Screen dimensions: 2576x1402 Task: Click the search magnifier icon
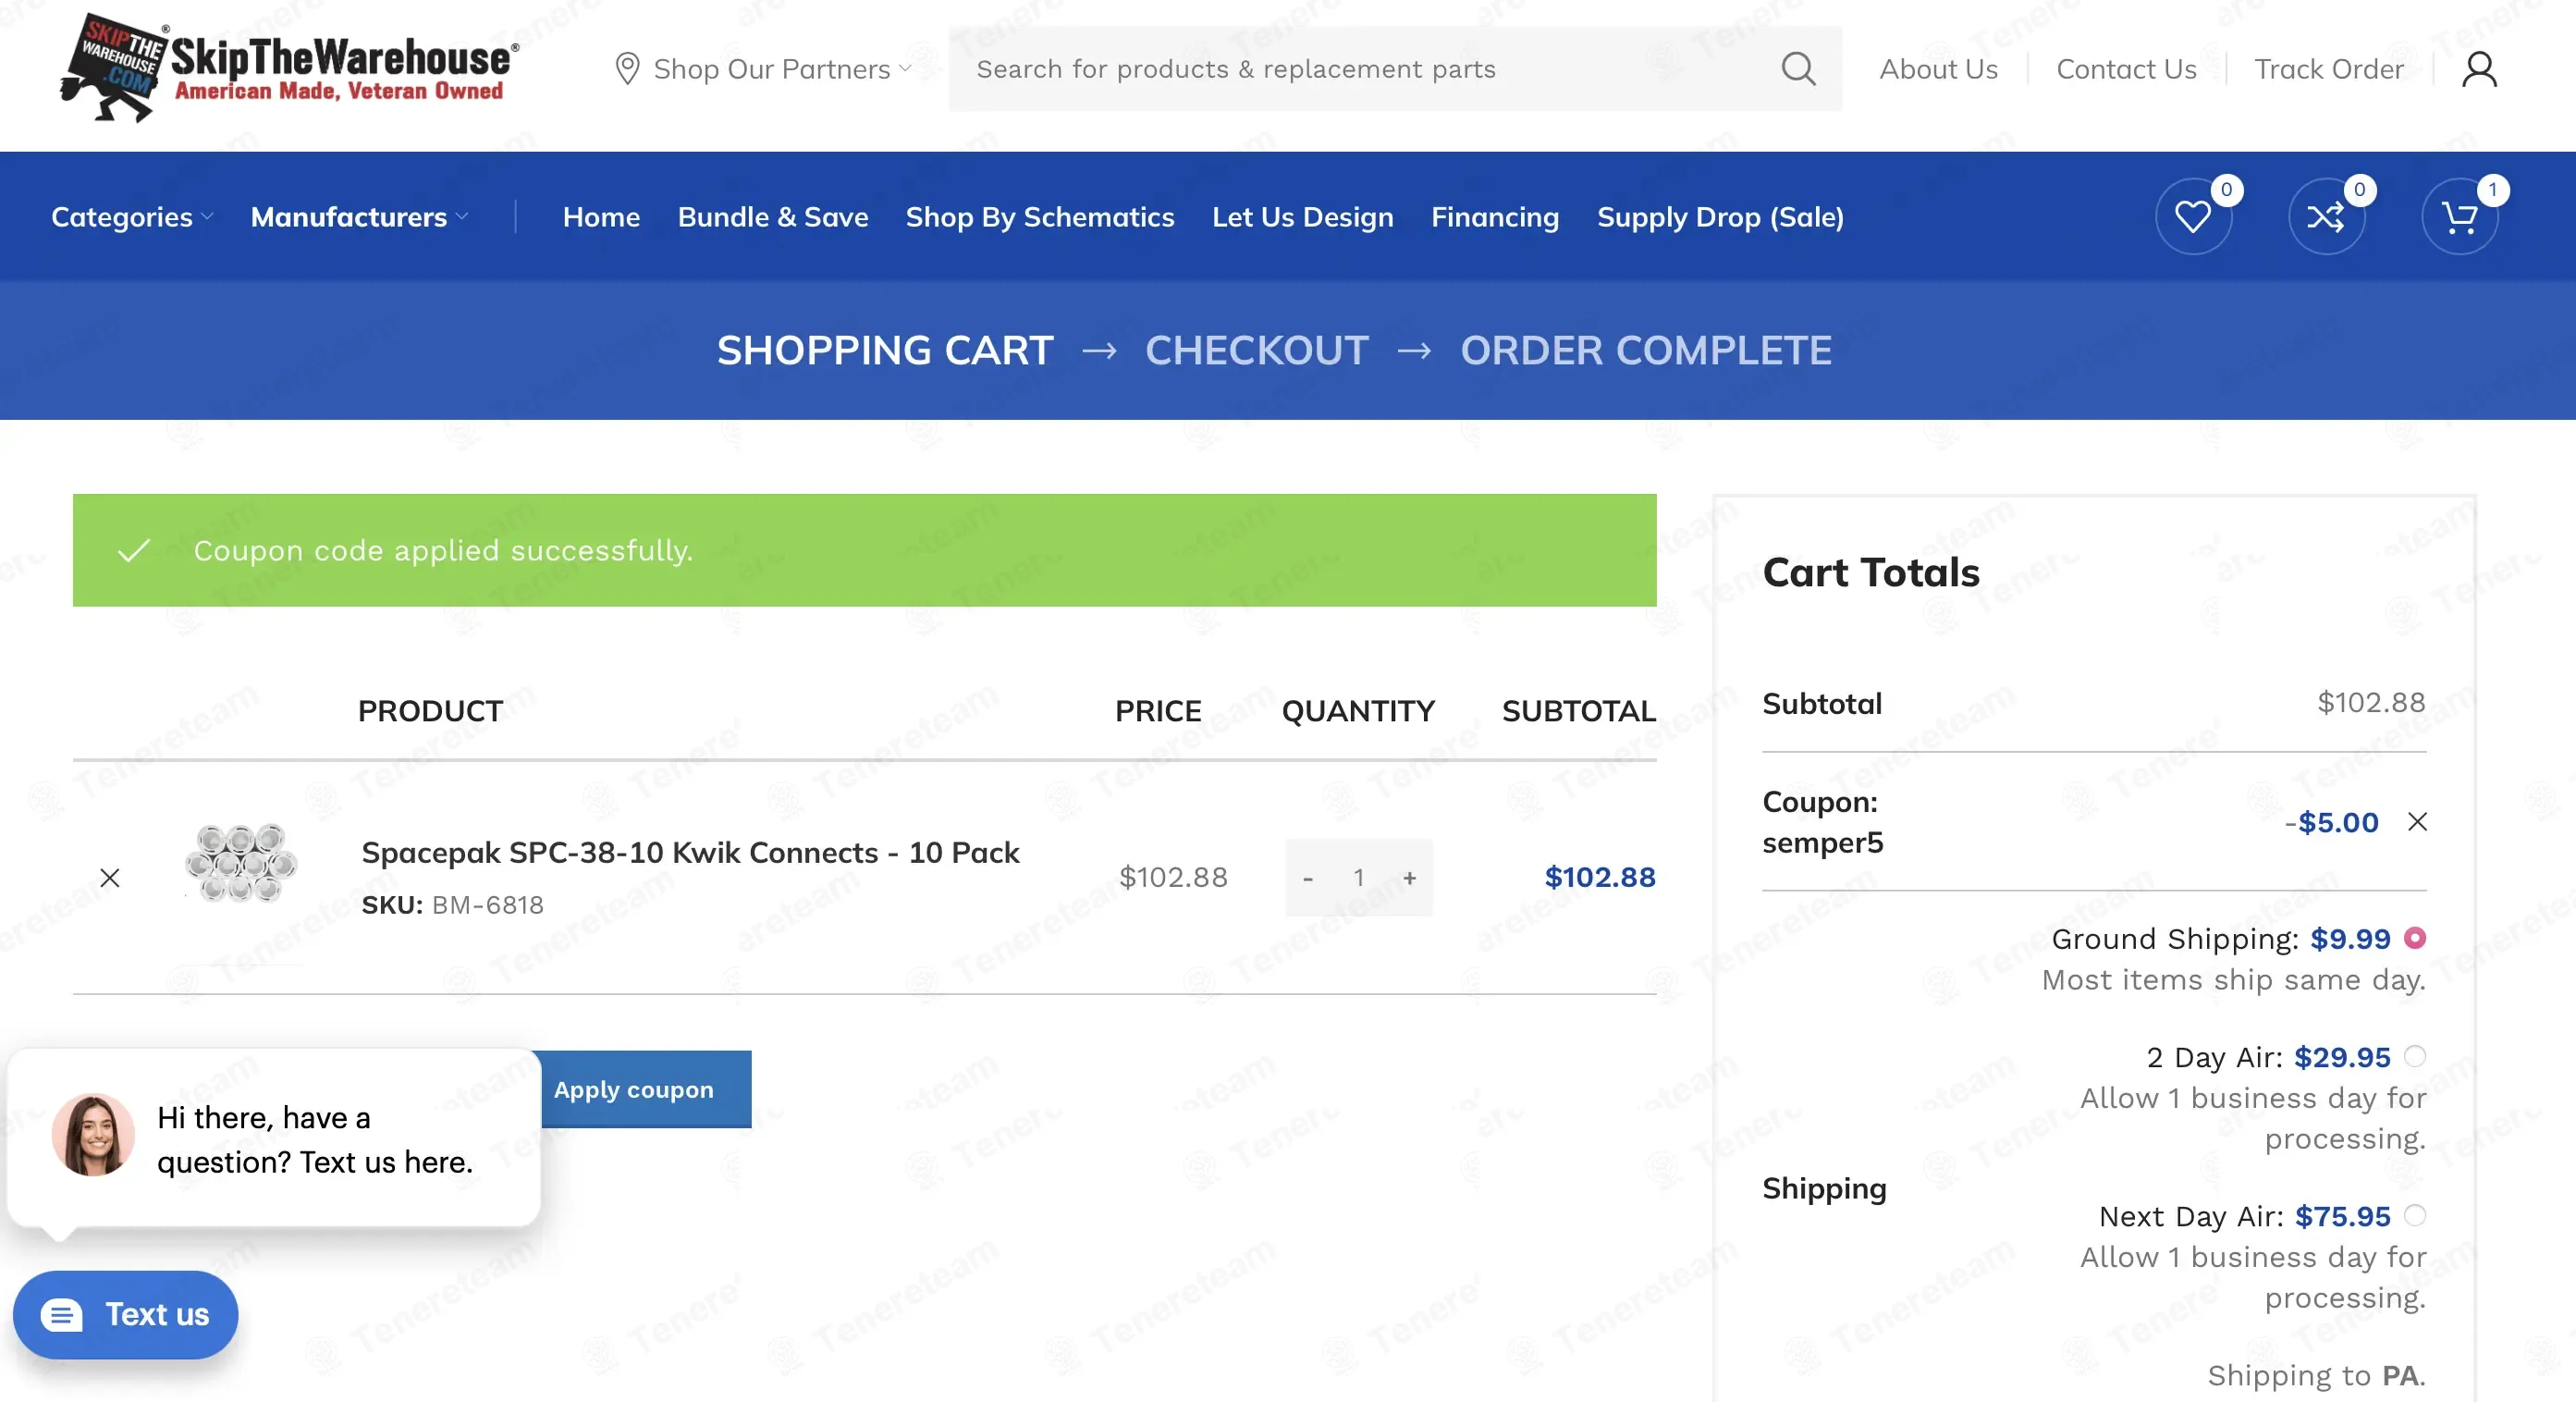(x=1798, y=69)
